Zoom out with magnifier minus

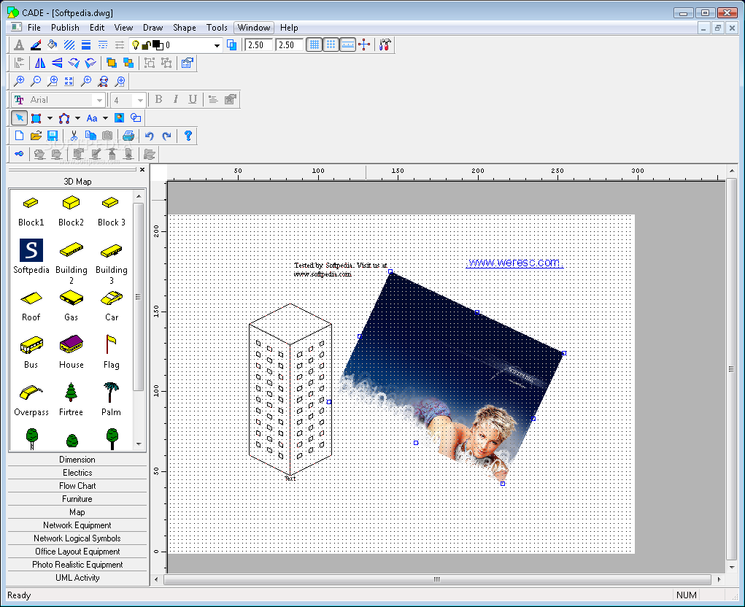[x=36, y=81]
